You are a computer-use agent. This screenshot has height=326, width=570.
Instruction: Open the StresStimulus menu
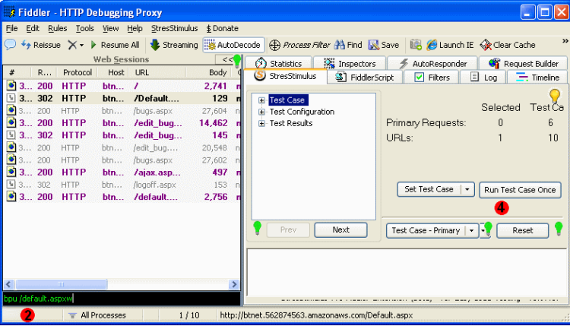[175, 28]
